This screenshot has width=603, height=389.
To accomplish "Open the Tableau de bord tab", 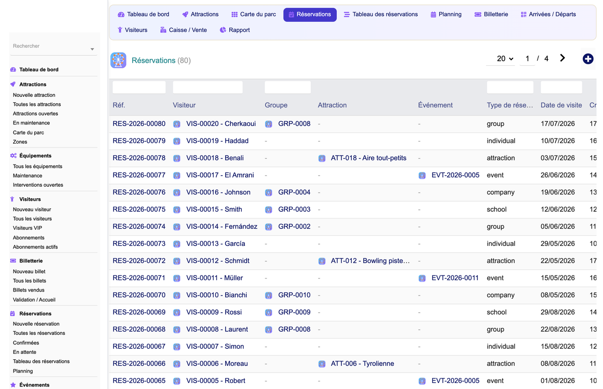I will (x=143, y=15).
